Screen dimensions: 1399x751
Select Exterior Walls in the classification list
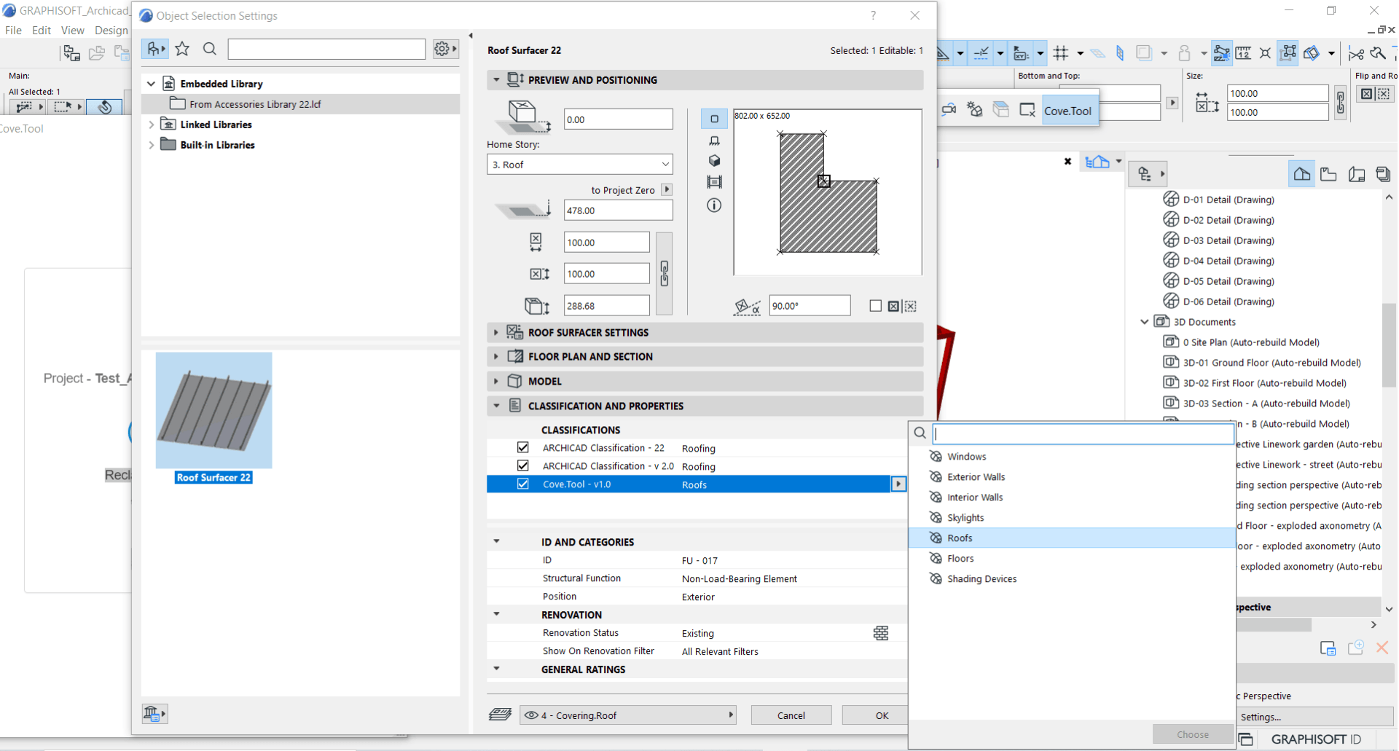(1072, 477)
